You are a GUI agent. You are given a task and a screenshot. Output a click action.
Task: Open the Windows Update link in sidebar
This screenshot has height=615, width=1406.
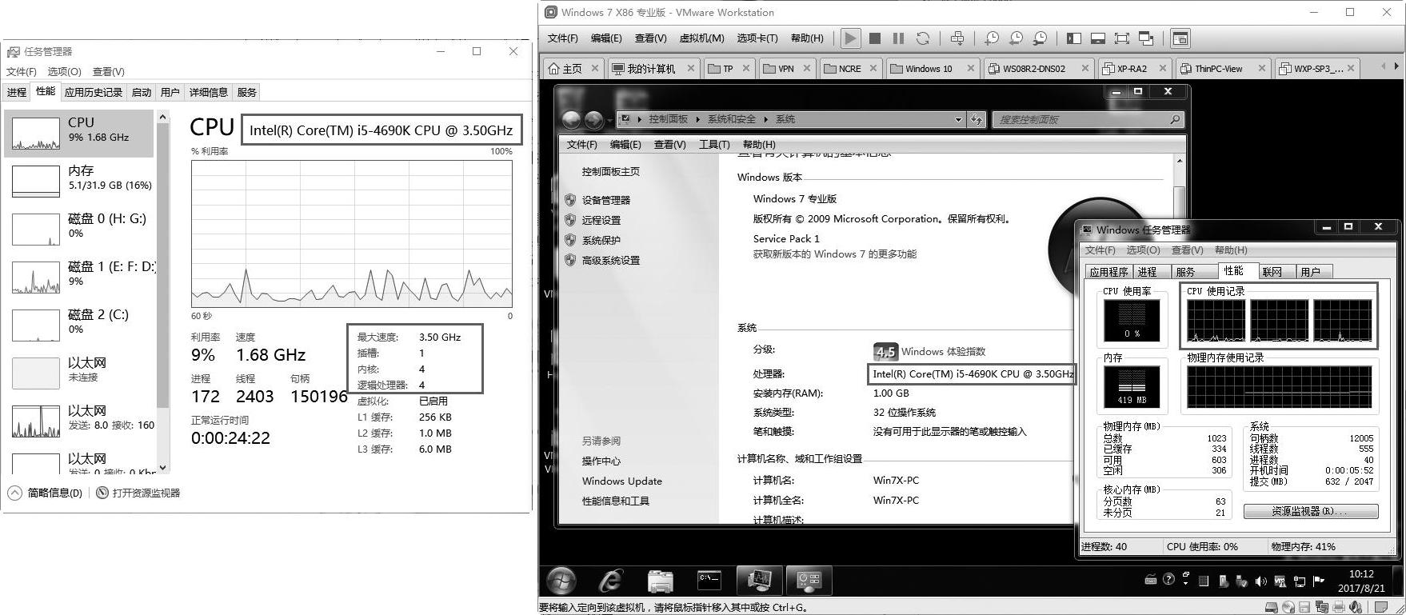[x=622, y=481]
